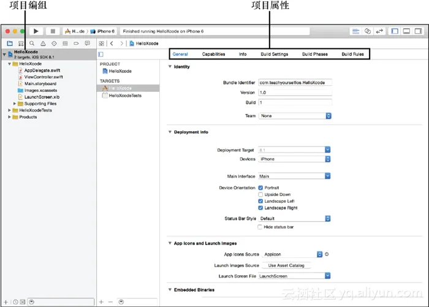Viewport: 429px width, 307px height.
Task: Go back in editor history
Action: coord(112,44)
